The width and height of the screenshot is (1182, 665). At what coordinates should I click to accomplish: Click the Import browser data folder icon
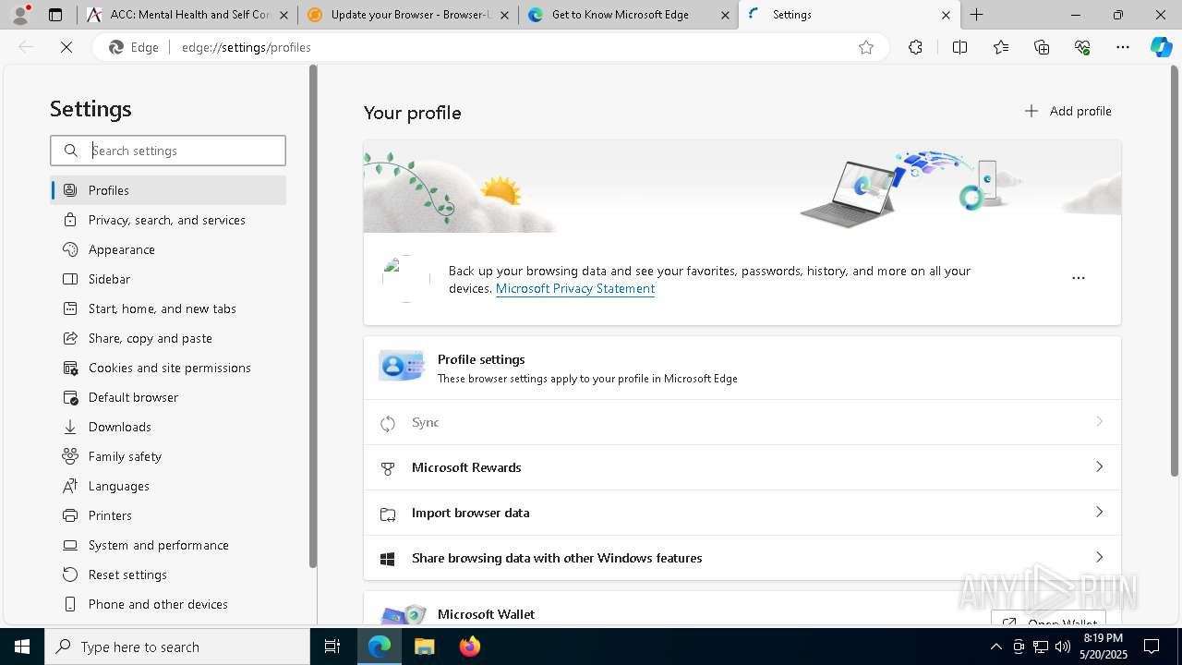click(388, 514)
